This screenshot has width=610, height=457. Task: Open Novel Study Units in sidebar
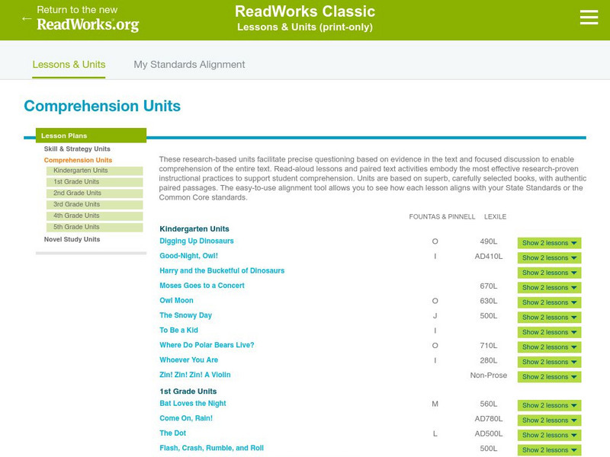tap(72, 239)
